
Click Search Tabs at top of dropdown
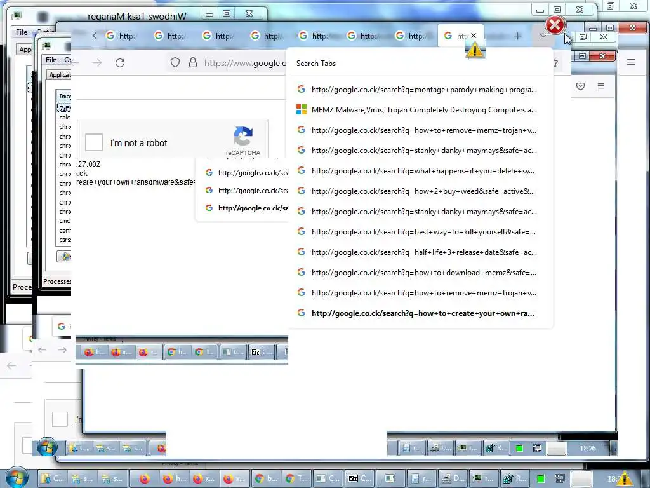pyautogui.click(x=316, y=64)
